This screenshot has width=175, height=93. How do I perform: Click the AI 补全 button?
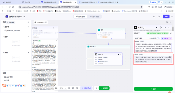(x=165, y=38)
